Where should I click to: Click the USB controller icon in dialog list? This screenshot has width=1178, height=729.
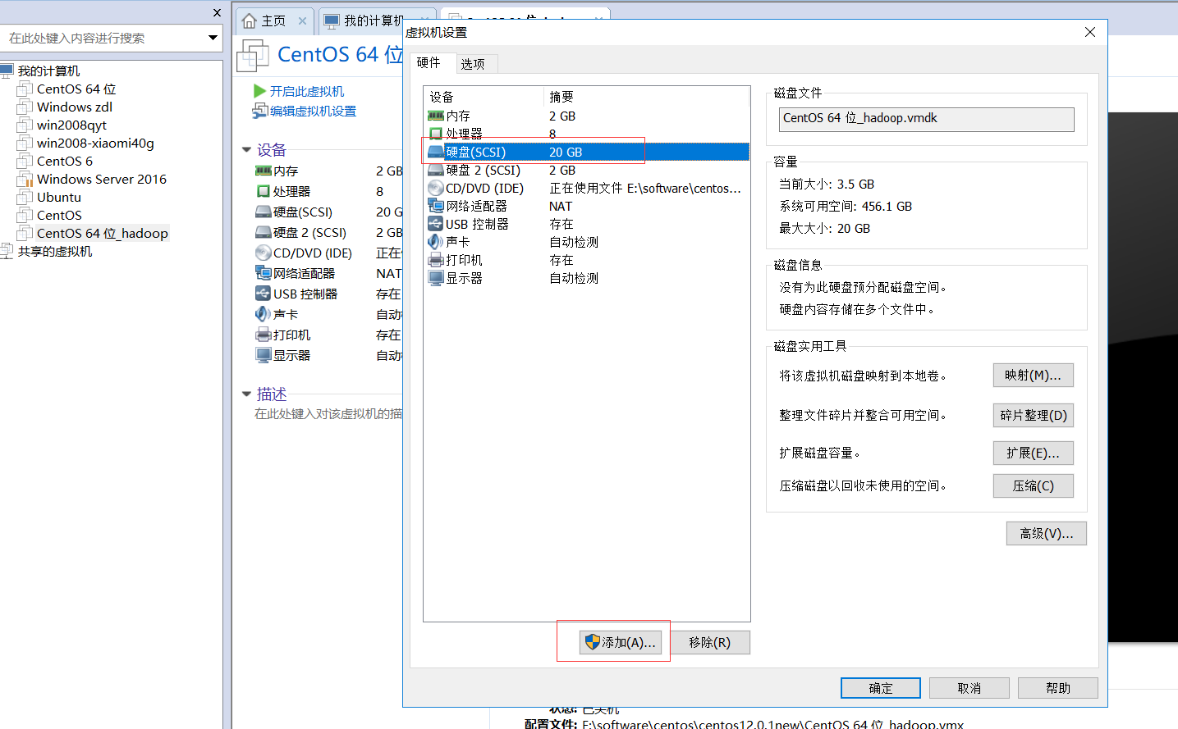435,224
